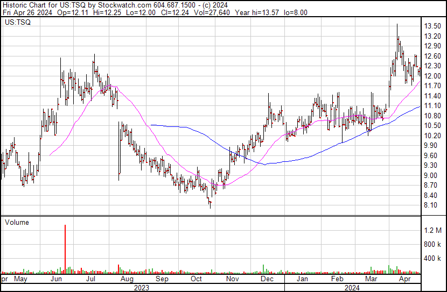Click the 2024 year label

pos(353,288)
